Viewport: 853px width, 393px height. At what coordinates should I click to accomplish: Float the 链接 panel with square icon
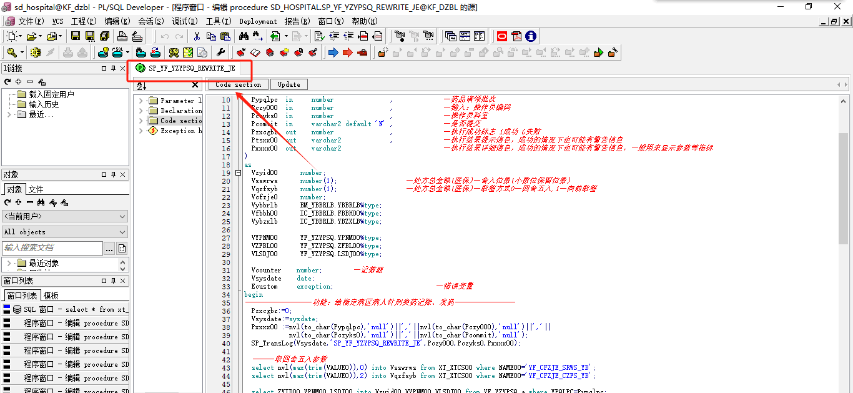[x=104, y=69]
